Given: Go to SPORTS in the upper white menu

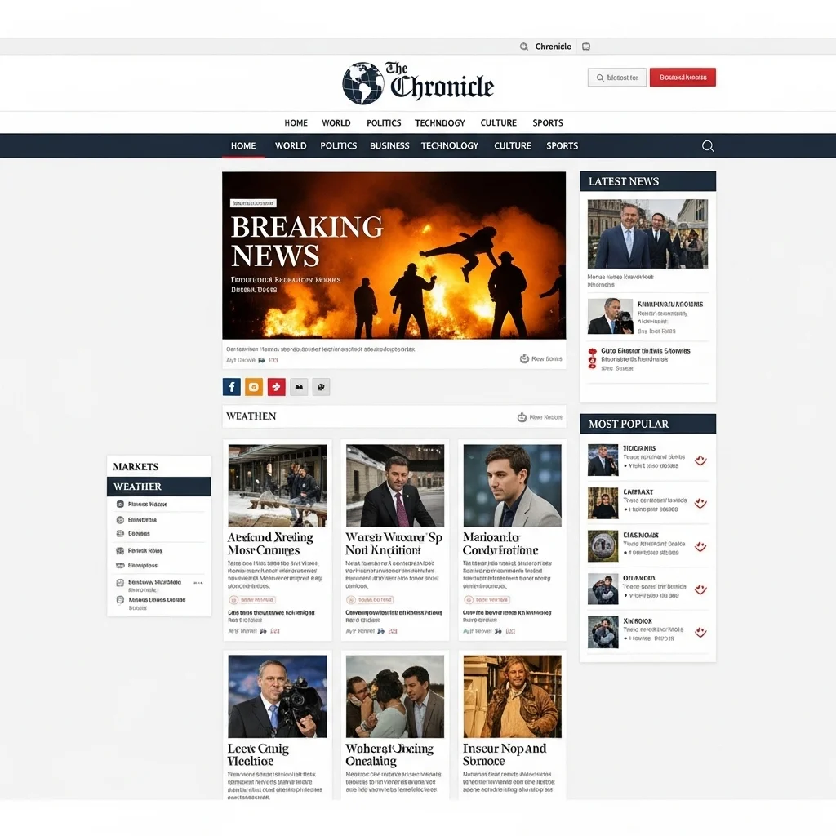Looking at the screenshot, I should tap(548, 123).
